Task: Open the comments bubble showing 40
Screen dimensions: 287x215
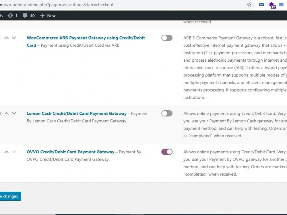Action: [29, 16]
